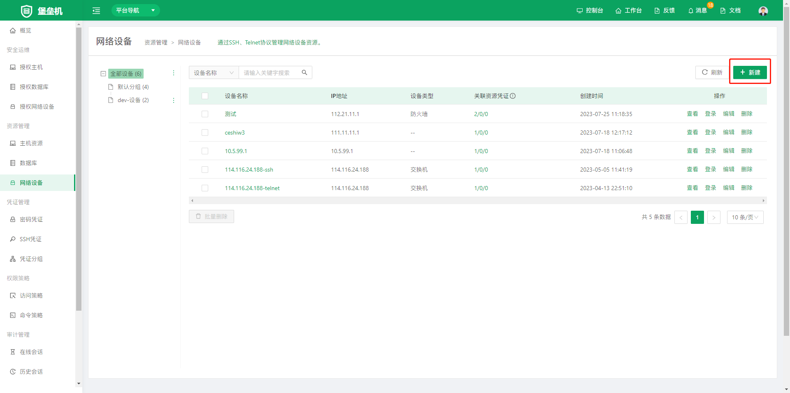Check the row checkbox for 114.116.24.188-telnet
Image resolution: width=790 pixels, height=393 pixels.
[x=205, y=188]
